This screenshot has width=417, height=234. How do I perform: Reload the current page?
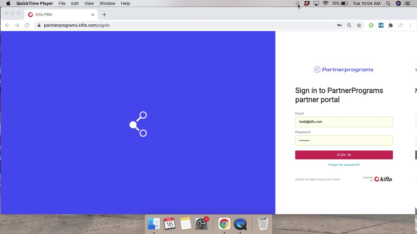pyautogui.click(x=27, y=25)
